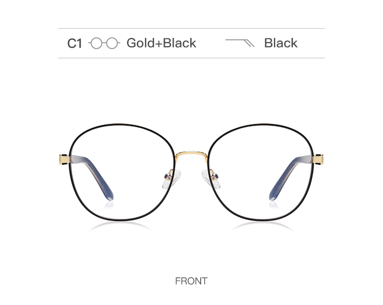Click the temple arm line icon

(240, 43)
